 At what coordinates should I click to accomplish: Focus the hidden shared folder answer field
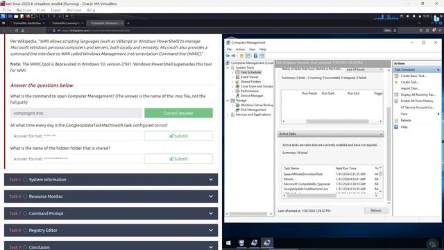(x=76, y=159)
